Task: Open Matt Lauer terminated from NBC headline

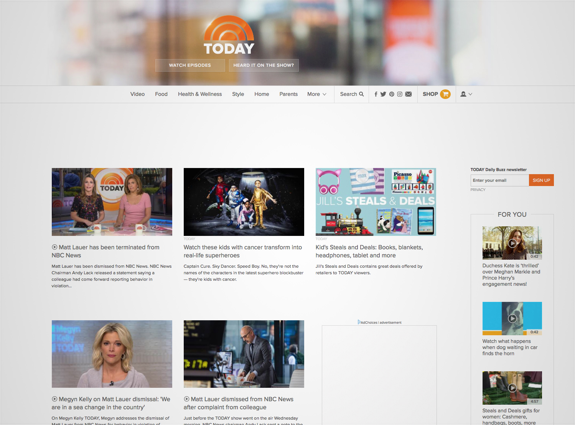Action: point(105,251)
